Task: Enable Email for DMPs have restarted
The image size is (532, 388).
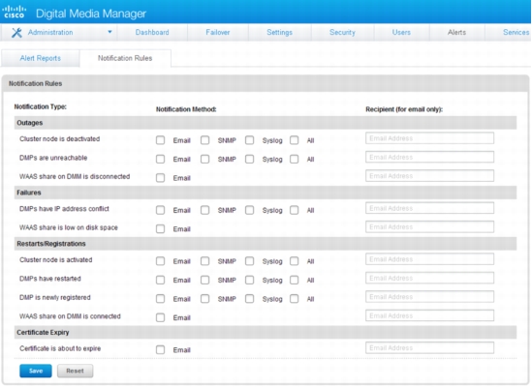Action: (160, 281)
